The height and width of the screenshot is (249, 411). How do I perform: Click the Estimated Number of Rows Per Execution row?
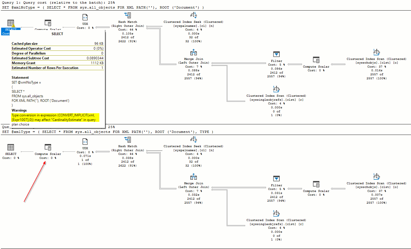point(57,68)
